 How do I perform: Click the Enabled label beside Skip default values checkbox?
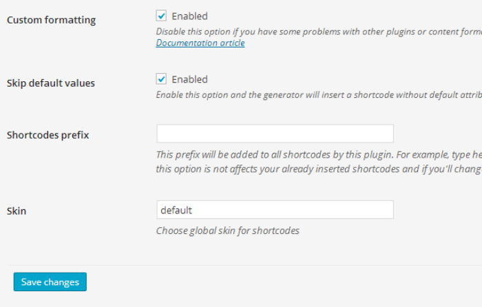tap(189, 79)
